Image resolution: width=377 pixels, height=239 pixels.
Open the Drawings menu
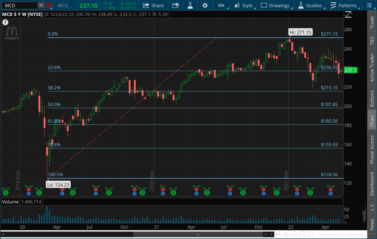(276, 5)
